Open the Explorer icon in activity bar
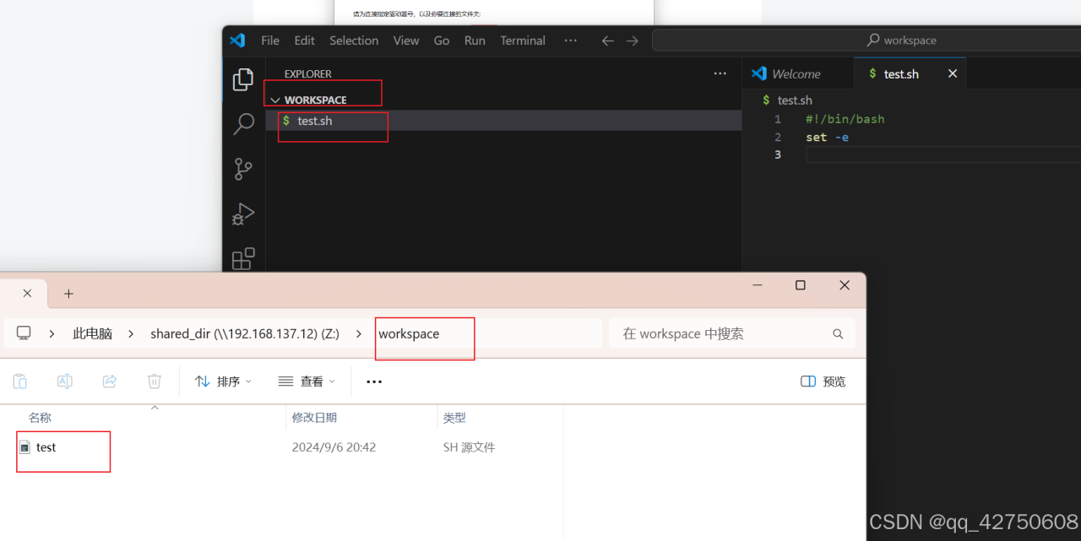This screenshot has width=1081, height=541. [243, 79]
